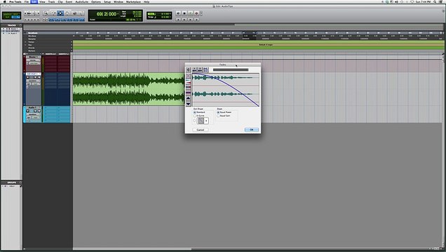Viewport: 446px width, 252px height.
Task: Select the Trim tool
Action: (53, 13)
